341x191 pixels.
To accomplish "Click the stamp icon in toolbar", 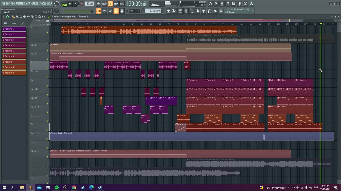I will (122, 11).
